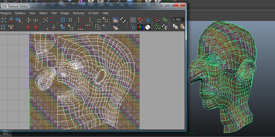Open the Polygons menu

click(5, 13)
